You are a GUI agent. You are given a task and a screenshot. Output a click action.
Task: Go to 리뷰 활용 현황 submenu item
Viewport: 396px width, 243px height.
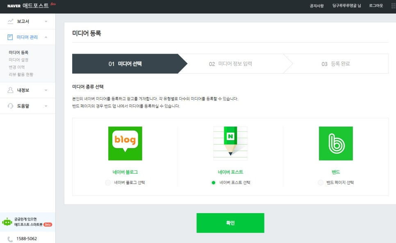tap(21, 75)
